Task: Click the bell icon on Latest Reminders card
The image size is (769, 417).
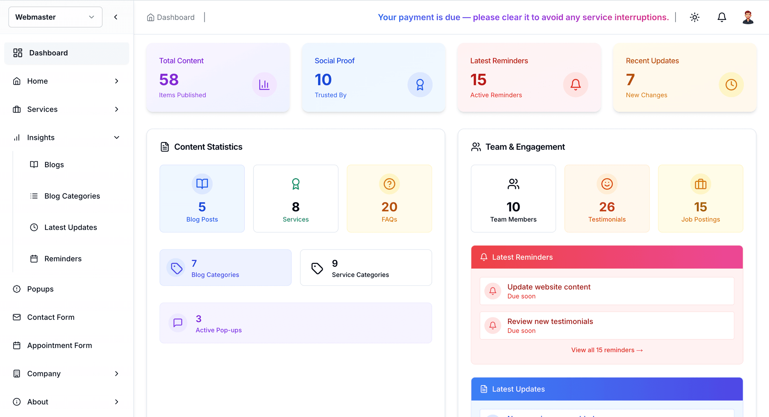Action: (576, 85)
